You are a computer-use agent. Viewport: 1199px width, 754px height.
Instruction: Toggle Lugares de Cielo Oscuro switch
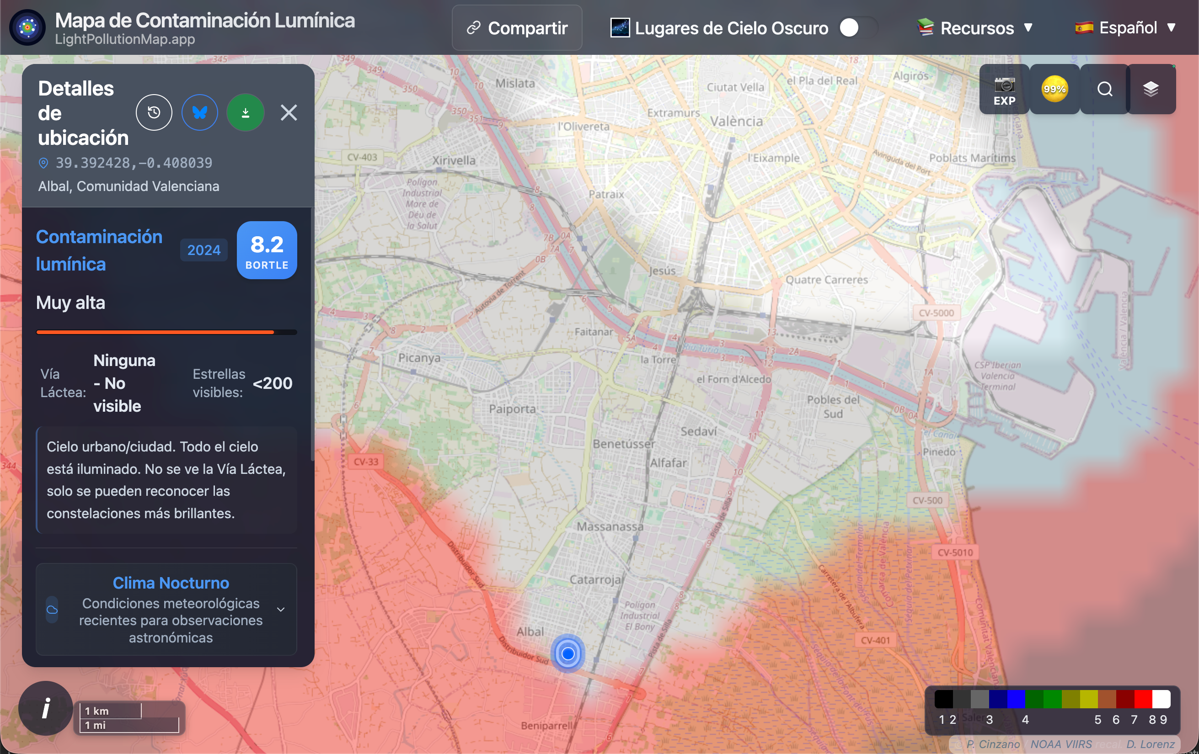click(857, 28)
